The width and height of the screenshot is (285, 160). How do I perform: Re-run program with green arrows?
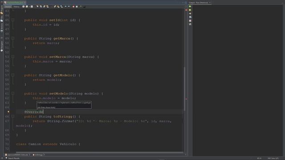[x=190, y=6]
